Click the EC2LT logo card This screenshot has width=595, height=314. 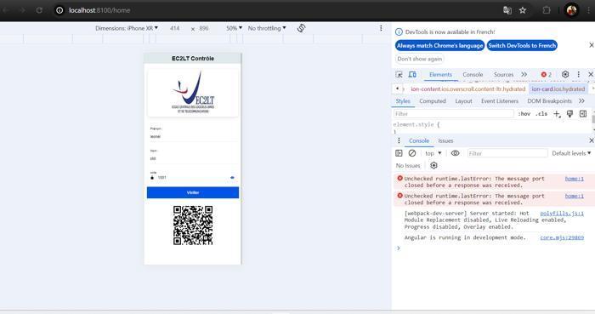click(x=193, y=93)
